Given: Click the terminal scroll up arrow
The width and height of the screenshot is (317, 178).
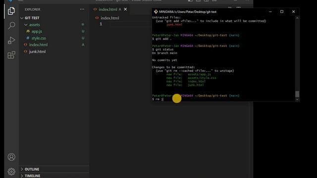Looking at the screenshot, I should click(297, 18).
